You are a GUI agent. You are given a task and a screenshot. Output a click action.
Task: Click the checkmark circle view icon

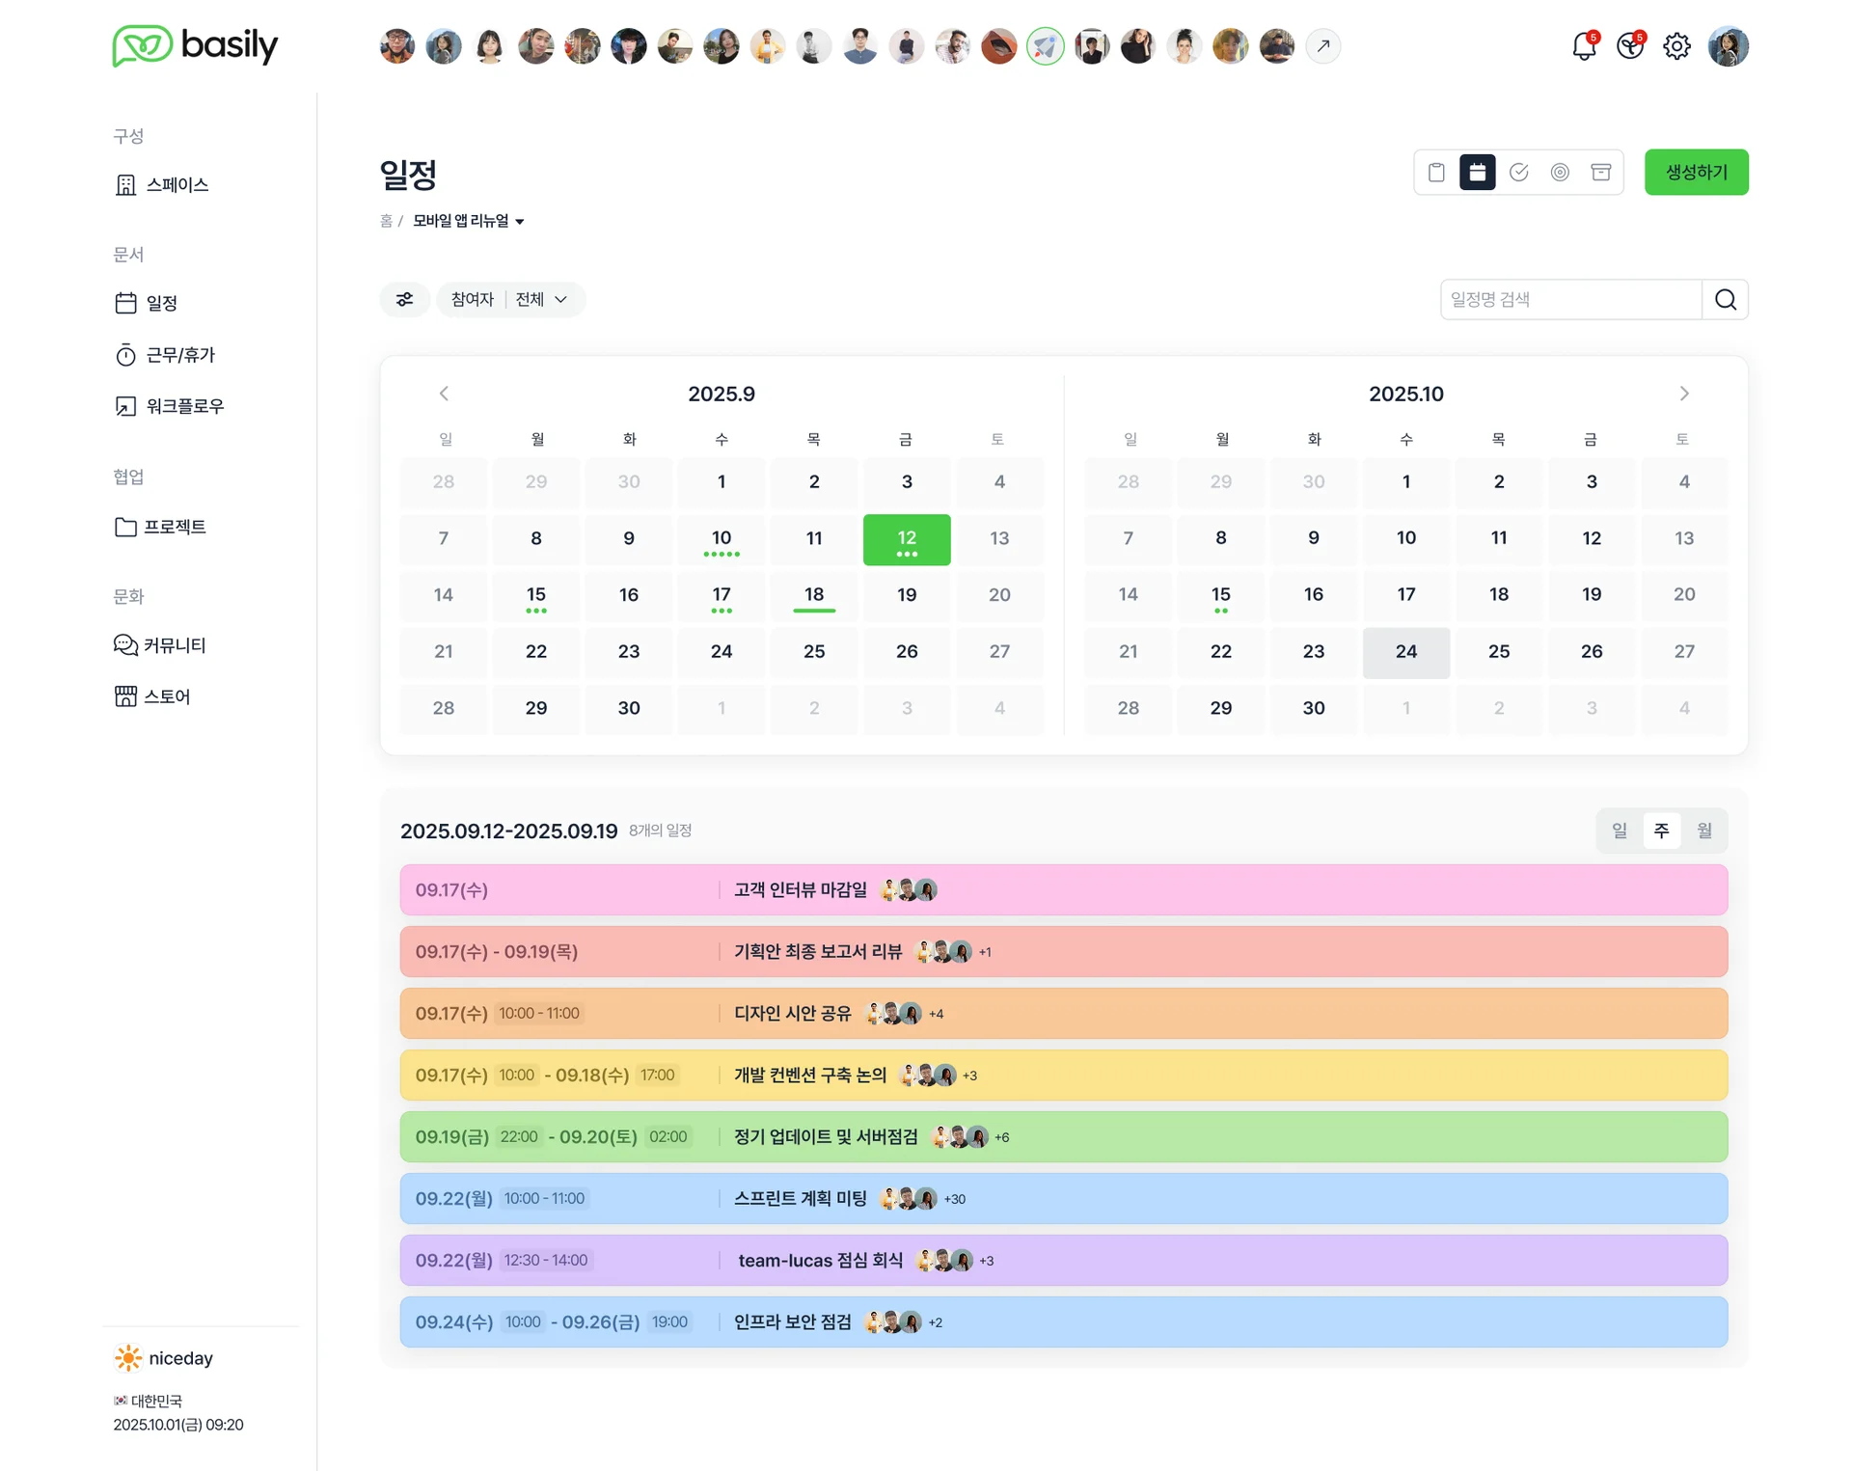pyautogui.click(x=1518, y=173)
